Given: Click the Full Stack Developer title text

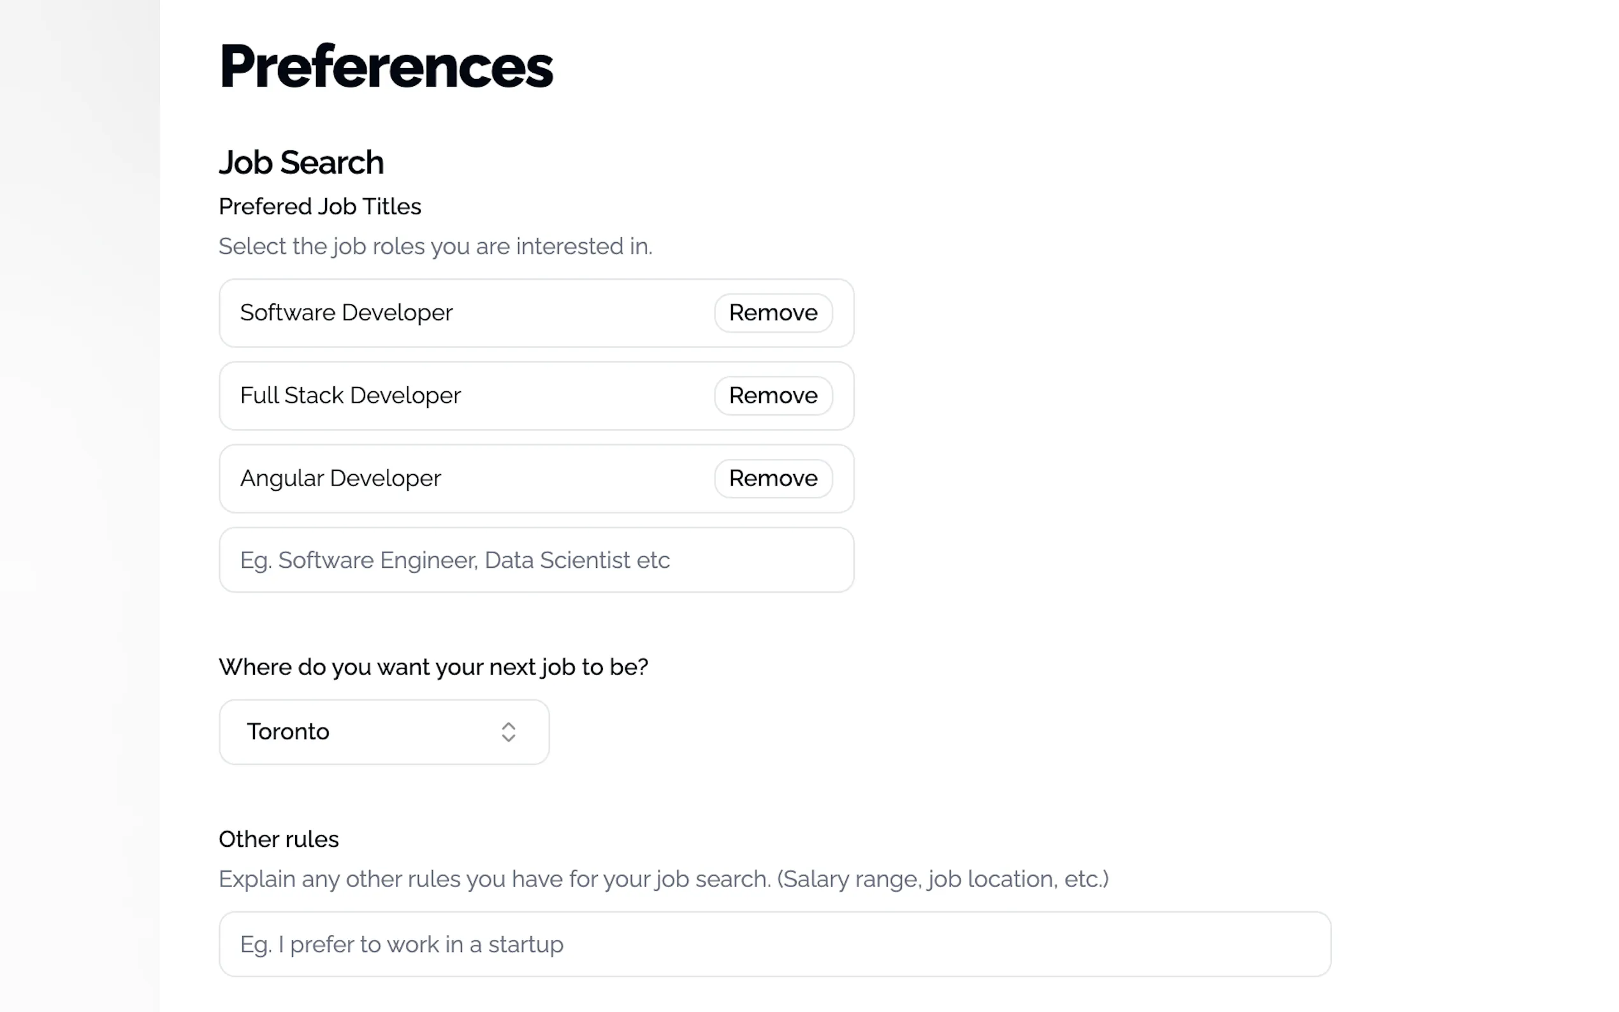Looking at the screenshot, I should [x=350, y=396].
